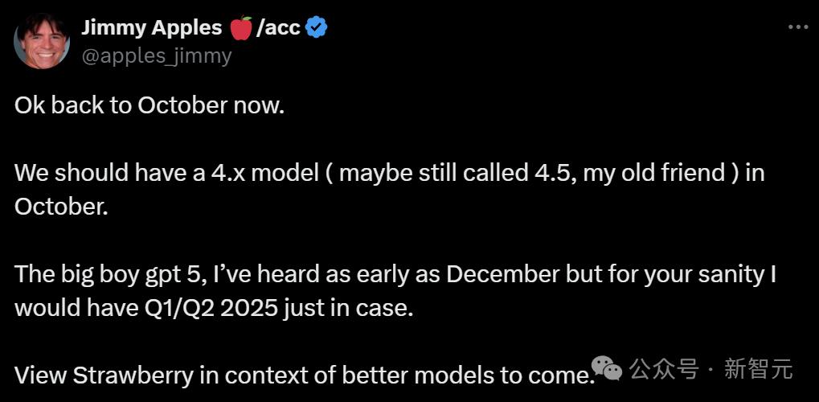Open the Jimmy Apples display name link
This screenshot has height=402, width=819.
[x=151, y=27]
